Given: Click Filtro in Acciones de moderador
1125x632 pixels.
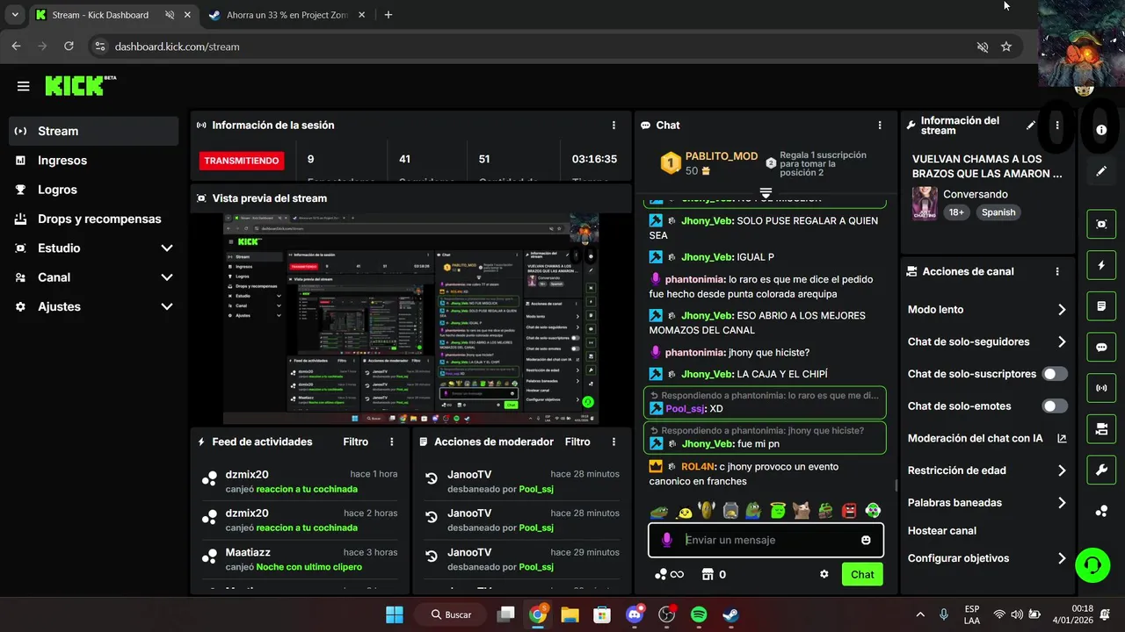Looking at the screenshot, I should pyautogui.click(x=577, y=442).
